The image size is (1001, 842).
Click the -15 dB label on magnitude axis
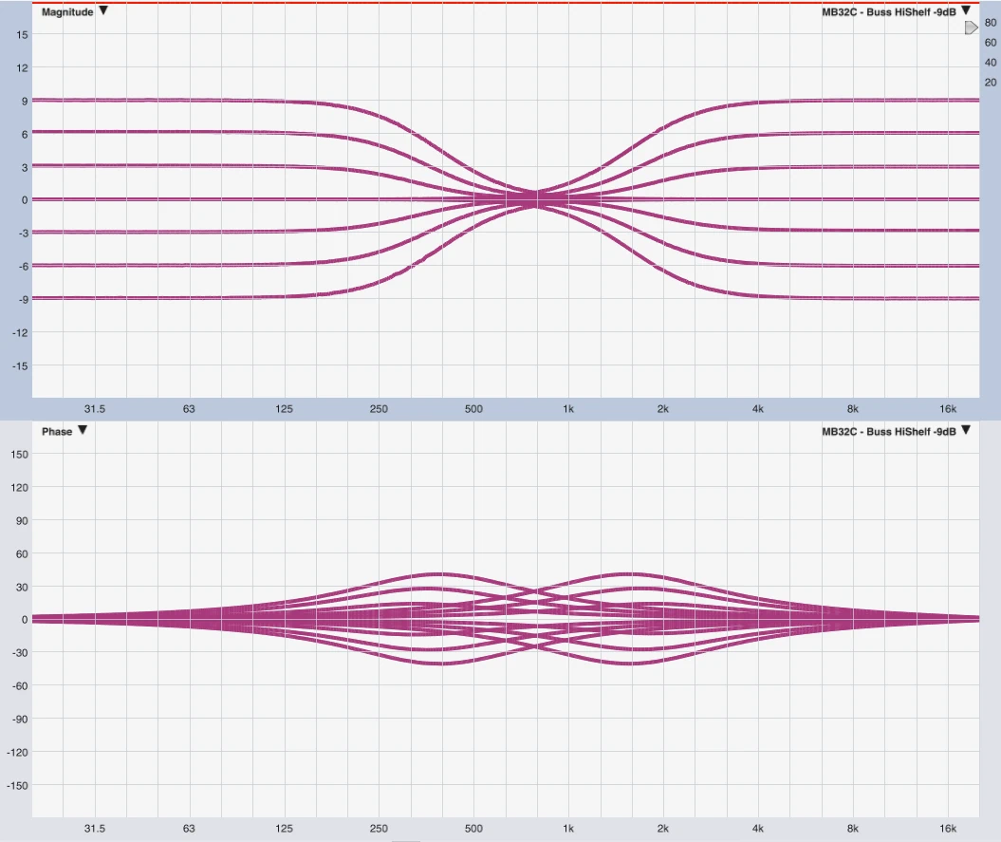[19, 365]
